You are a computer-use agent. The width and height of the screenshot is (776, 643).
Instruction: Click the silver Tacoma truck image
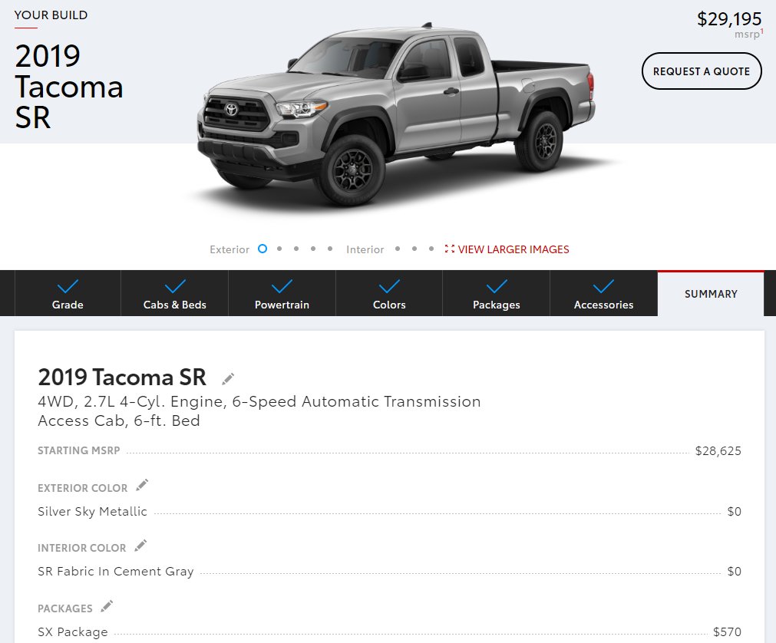point(396,115)
